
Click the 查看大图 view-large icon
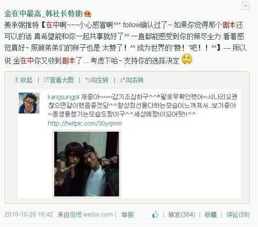46,80
